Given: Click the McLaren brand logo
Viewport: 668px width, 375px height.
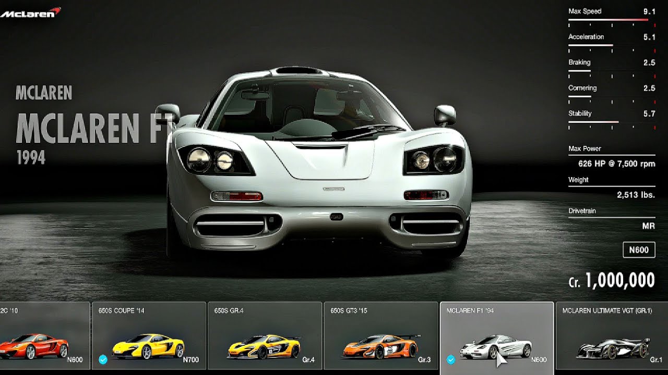Looking at the screenshot, I should point(31,12).
